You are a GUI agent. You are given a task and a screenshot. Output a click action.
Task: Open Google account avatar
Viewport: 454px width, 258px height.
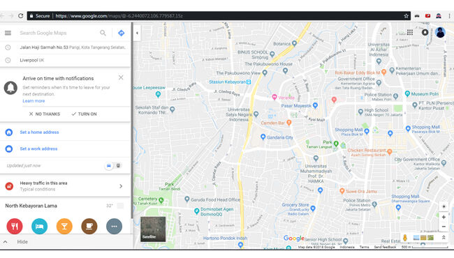[x=440, y=32]
